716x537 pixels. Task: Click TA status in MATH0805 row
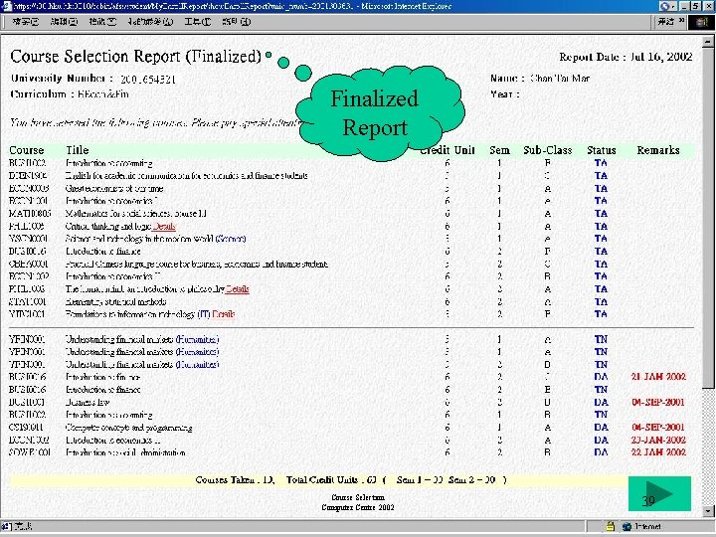tap(601, 213)
